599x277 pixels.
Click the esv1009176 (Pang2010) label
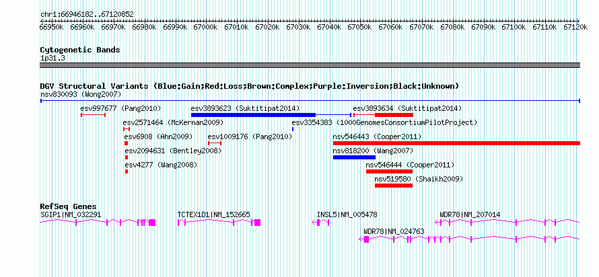250,136
